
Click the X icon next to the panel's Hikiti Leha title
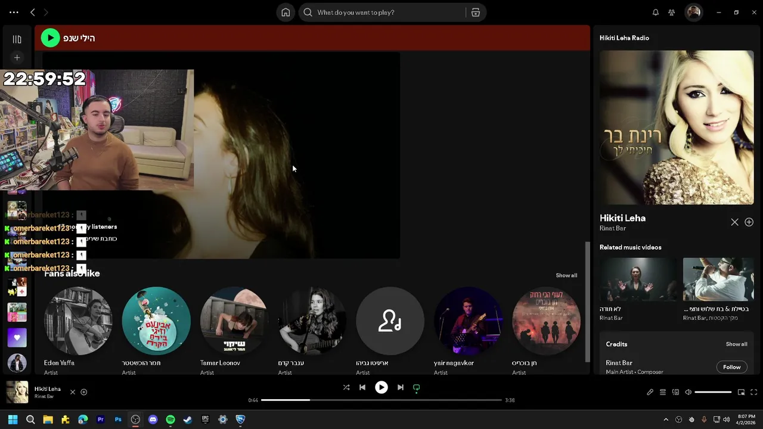(x=734, y=222)
